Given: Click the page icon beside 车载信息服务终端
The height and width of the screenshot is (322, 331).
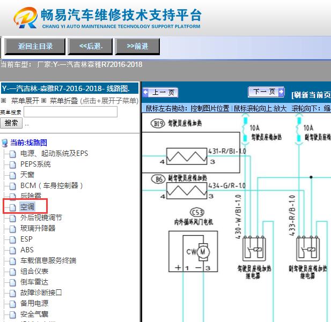Looking at the screenshot, I should coord(13,261).
